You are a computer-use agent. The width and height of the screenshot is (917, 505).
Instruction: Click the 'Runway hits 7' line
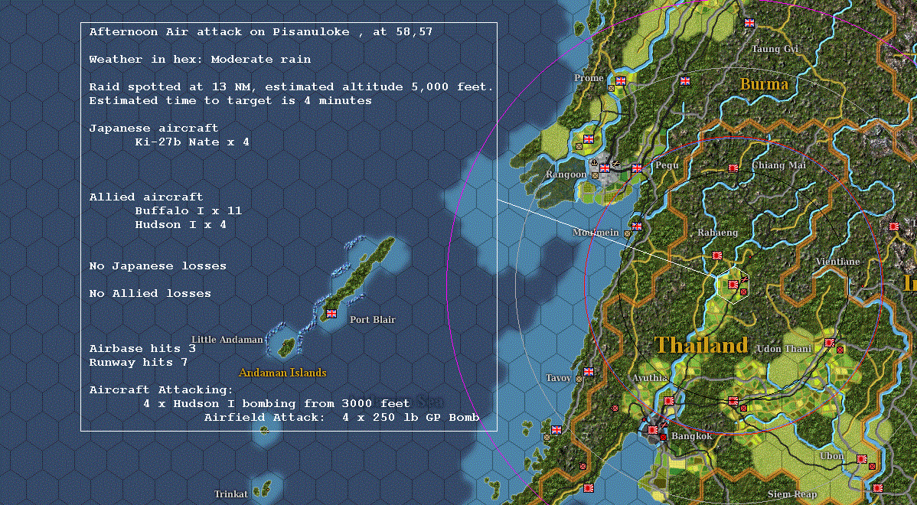[139, 363]
